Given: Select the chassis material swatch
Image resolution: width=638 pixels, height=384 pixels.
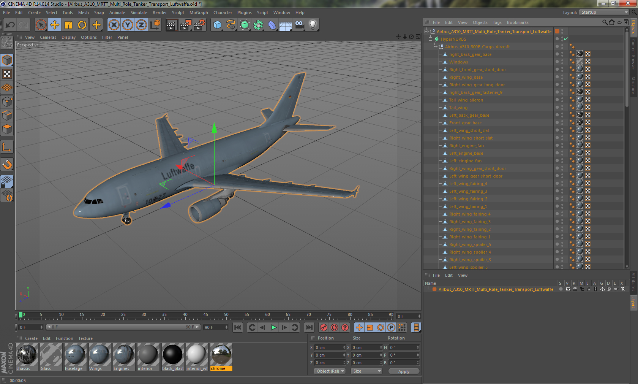Looking at the screenshot, I should tap(27, 357).
